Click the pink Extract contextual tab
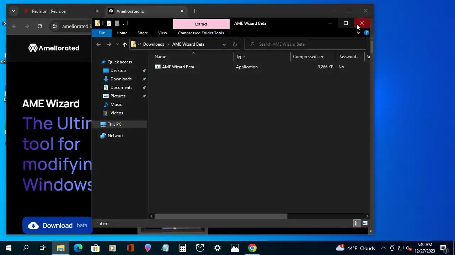The image size is (455, 255). (201, 24)
